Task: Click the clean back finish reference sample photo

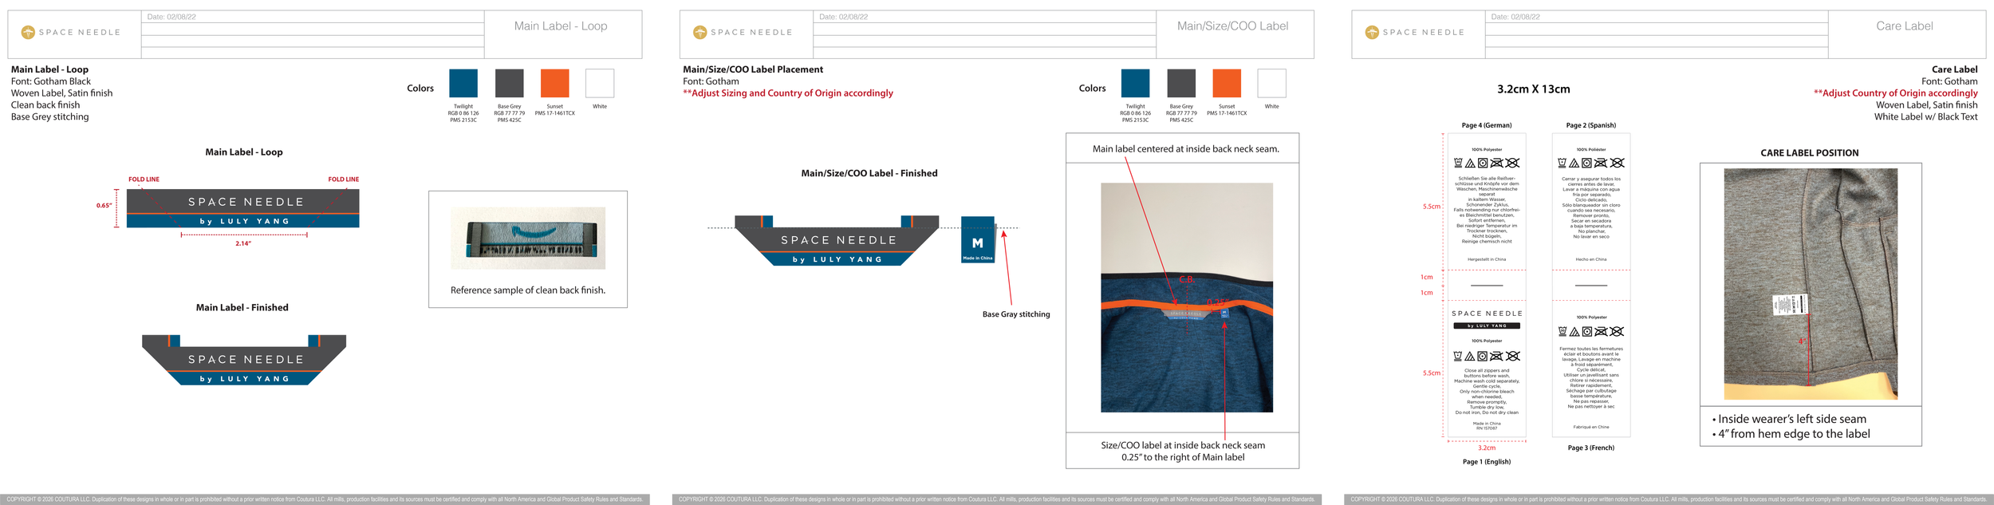Action: click(528, 238)
